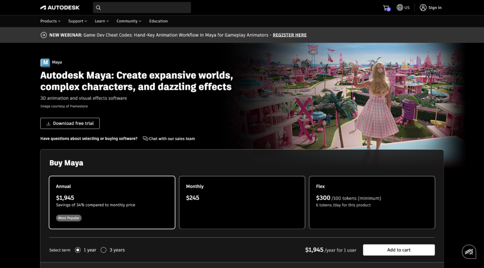Open the shopping cart icon

click(386, 8)
